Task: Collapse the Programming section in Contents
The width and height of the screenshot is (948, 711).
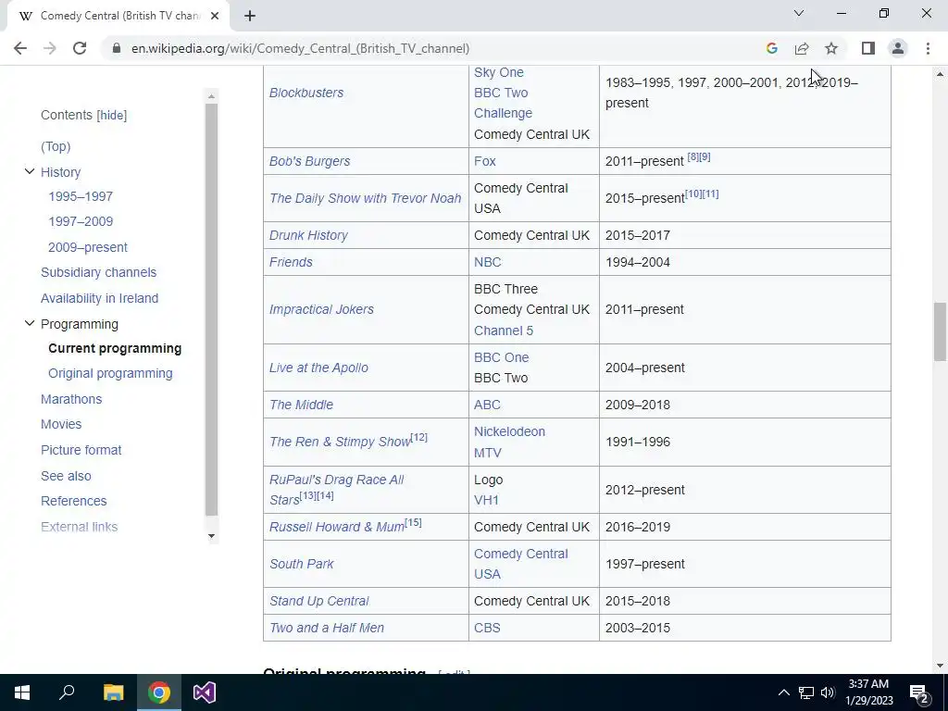Action: [29, 323]
